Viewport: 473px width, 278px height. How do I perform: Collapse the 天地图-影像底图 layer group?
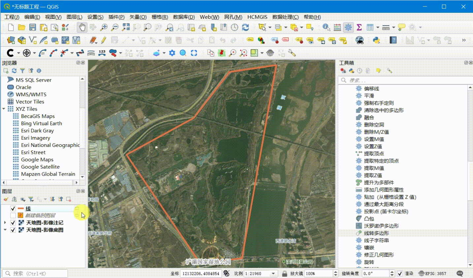[x=5, y=230]
